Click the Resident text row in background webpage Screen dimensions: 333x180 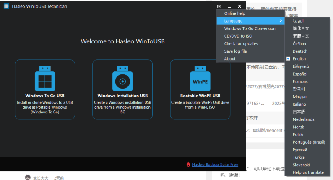click(265, 130)
